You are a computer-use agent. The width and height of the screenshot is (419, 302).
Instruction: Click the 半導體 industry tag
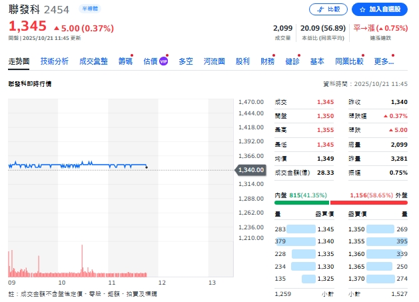point(89,9)
